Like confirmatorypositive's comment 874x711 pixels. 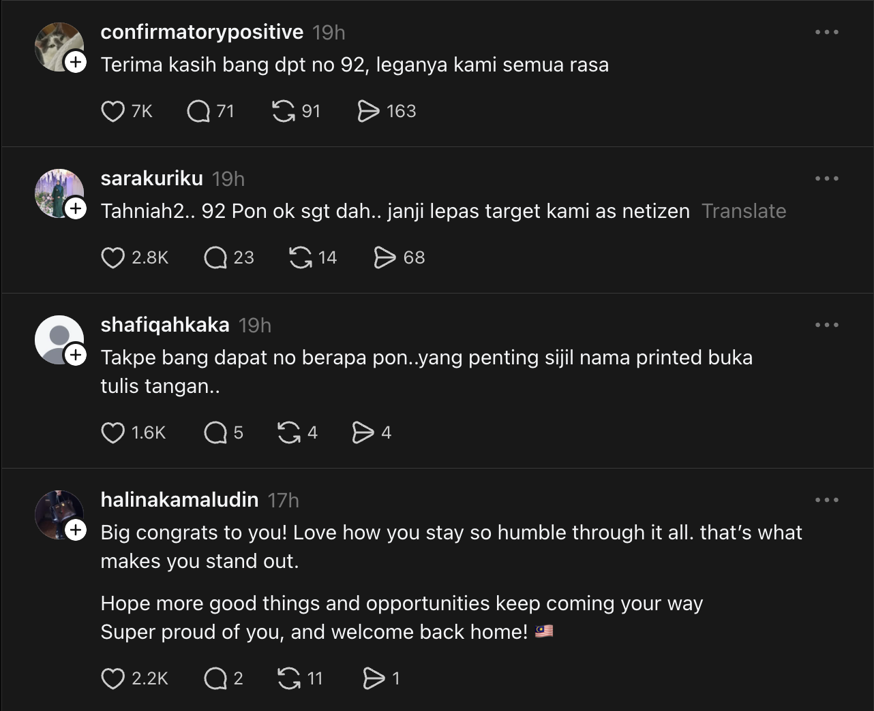[x=112, y=111]
